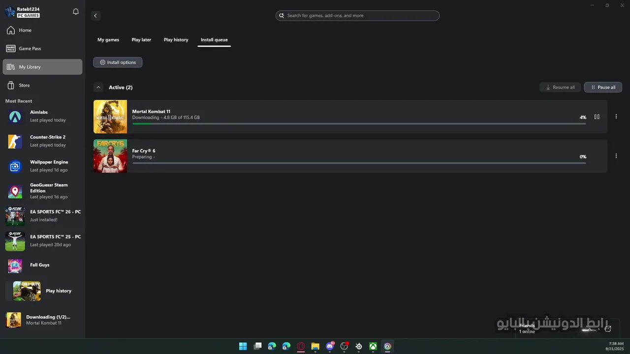Open Opera GX from the taskbar
Image resolution: width=630 pixels, height=354 pixels.
pyautogui.click(x=301, y=346)
